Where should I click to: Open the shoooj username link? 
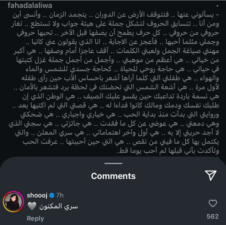(x=37, y=195)
